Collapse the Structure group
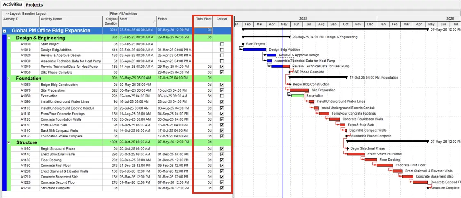The height and width of the screenshot is (198, 461). click(9, 142)
